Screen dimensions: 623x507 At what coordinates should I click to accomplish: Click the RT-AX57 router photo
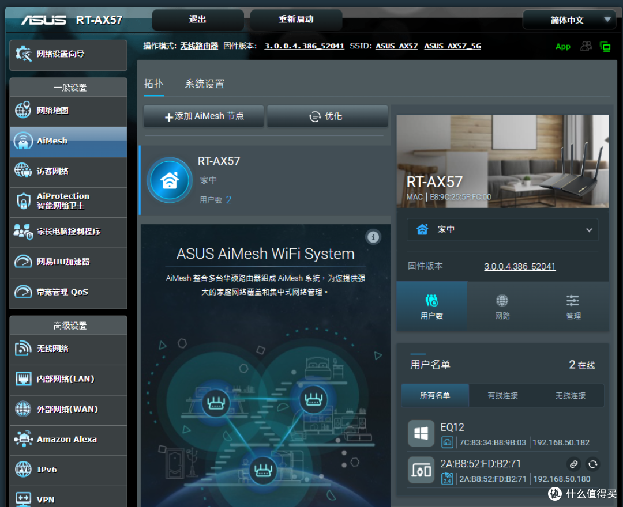pyautogui.click(x=502, y=161)
